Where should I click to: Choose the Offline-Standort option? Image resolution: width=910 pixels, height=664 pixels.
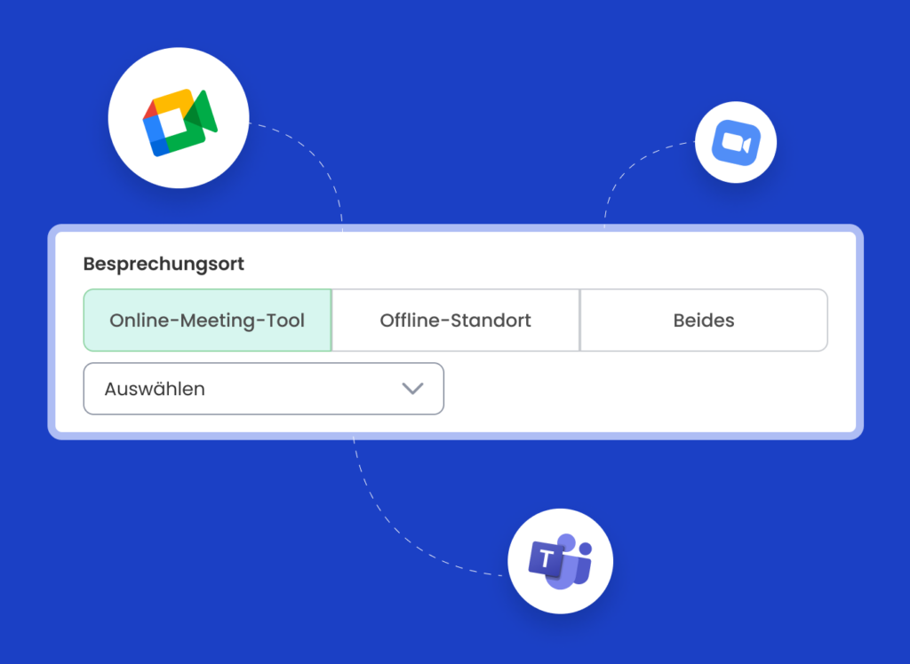pyautogui.click(x=455, y=320)
